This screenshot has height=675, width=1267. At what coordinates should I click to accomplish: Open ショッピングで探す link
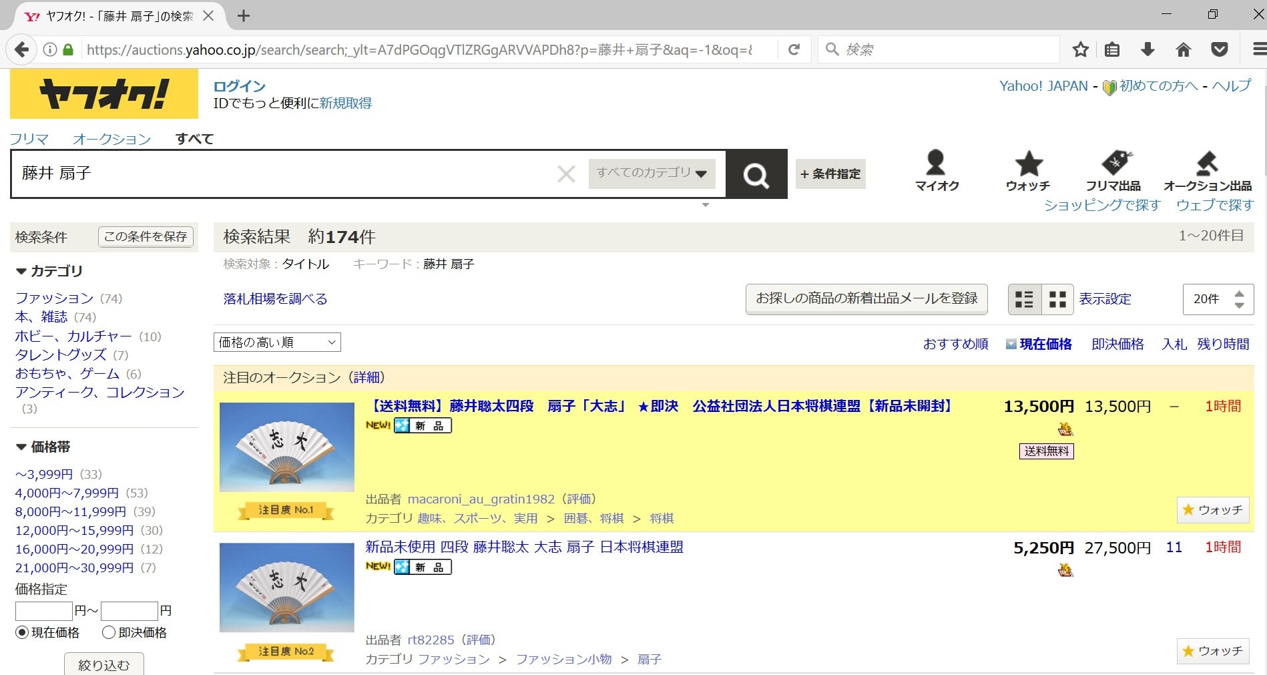(1103, 205)
